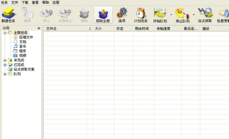Open the 任务 menu

pos(4,3)
